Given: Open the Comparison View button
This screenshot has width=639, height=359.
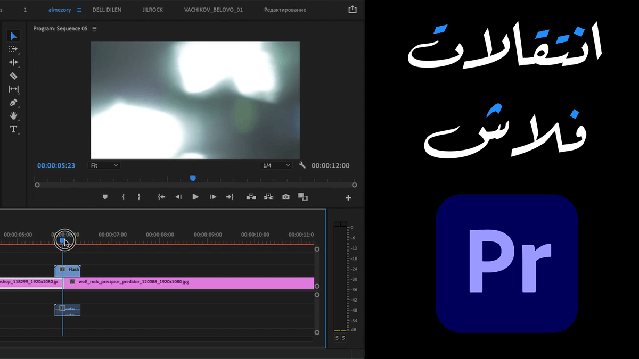Looking at the screenshot, I should click(x=303, y=197).
